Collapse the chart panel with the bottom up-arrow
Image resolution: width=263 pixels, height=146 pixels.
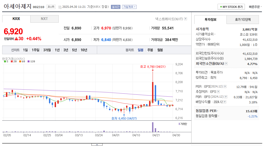(97, 145)
